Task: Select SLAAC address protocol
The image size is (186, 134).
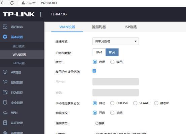Action: [x=135, y=103]
